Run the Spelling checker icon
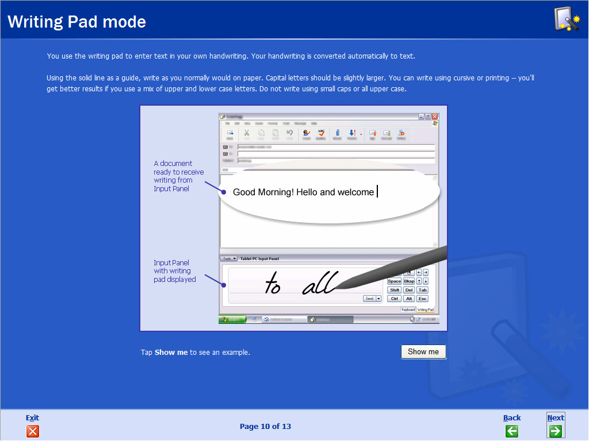 click(320, 133)
